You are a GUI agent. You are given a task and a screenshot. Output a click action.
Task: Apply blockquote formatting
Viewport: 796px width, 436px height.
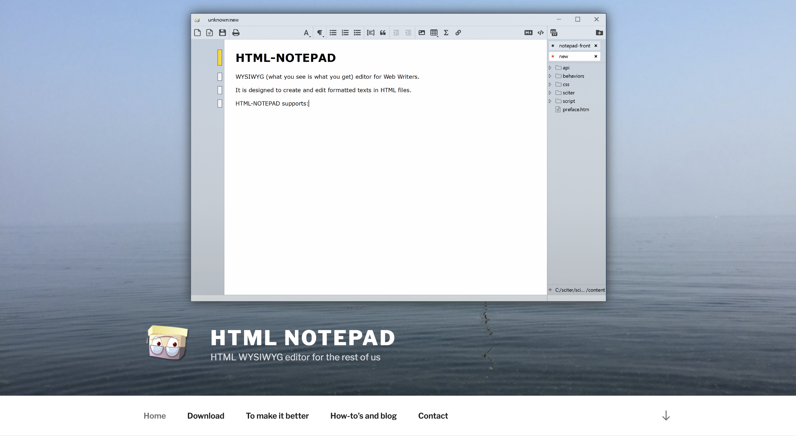click(383, 33)
